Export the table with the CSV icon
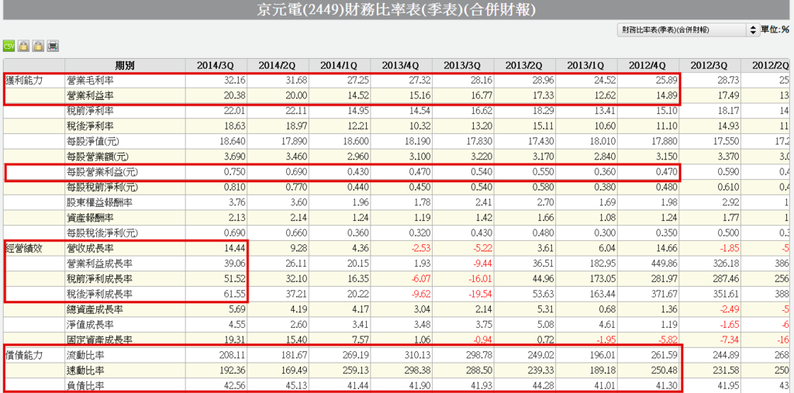 (9, 47)
